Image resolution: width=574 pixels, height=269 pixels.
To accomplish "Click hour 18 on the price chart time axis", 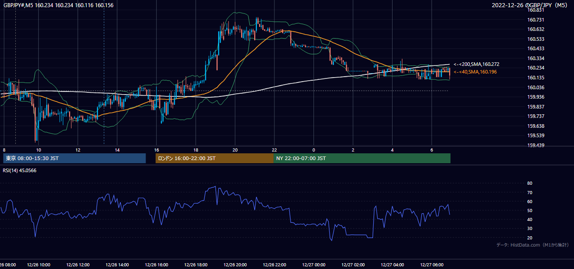I will click(196, 150).
